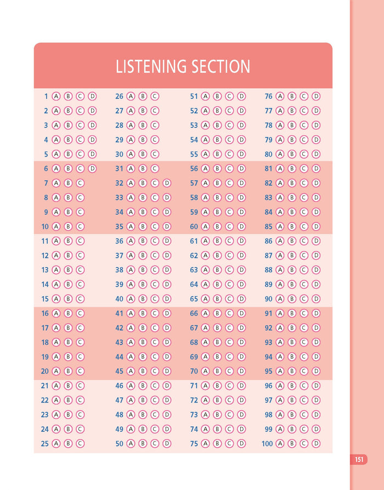Screen dimensions: 384x490
Task: Mark bubble D for question 76
Action: coord(316,96)
